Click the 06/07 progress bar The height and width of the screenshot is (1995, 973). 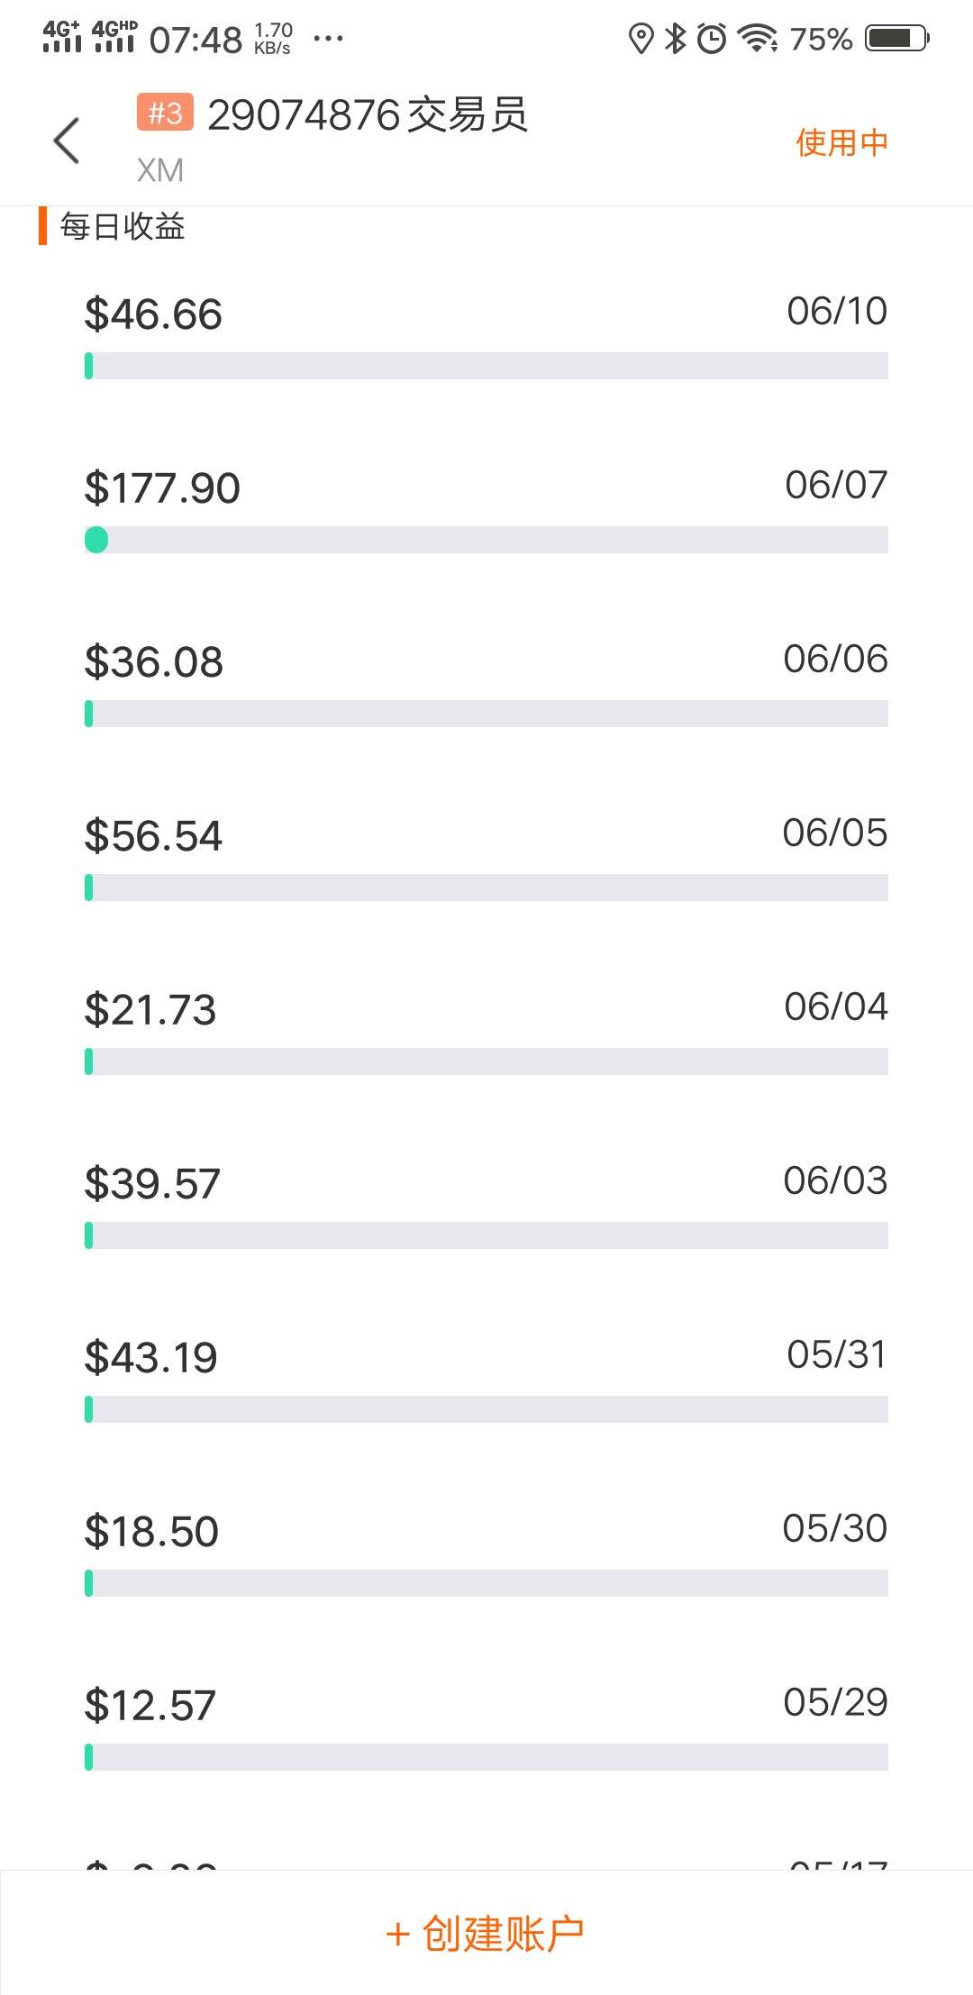[x=486, y=540]
